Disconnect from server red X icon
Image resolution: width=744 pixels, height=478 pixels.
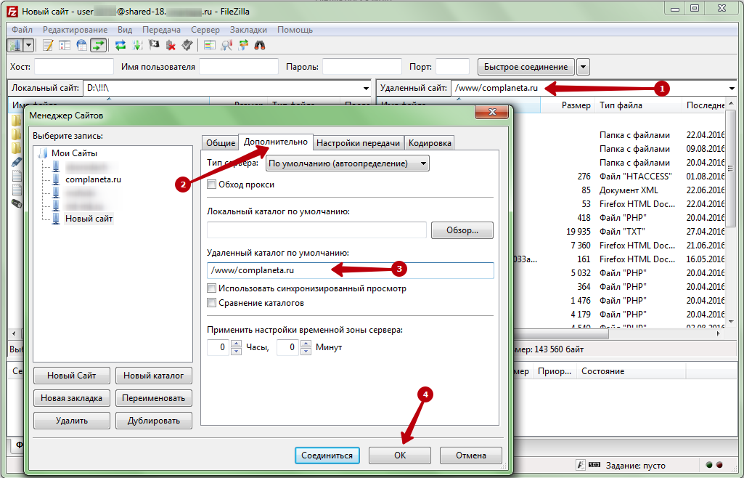tap(171, 45)
